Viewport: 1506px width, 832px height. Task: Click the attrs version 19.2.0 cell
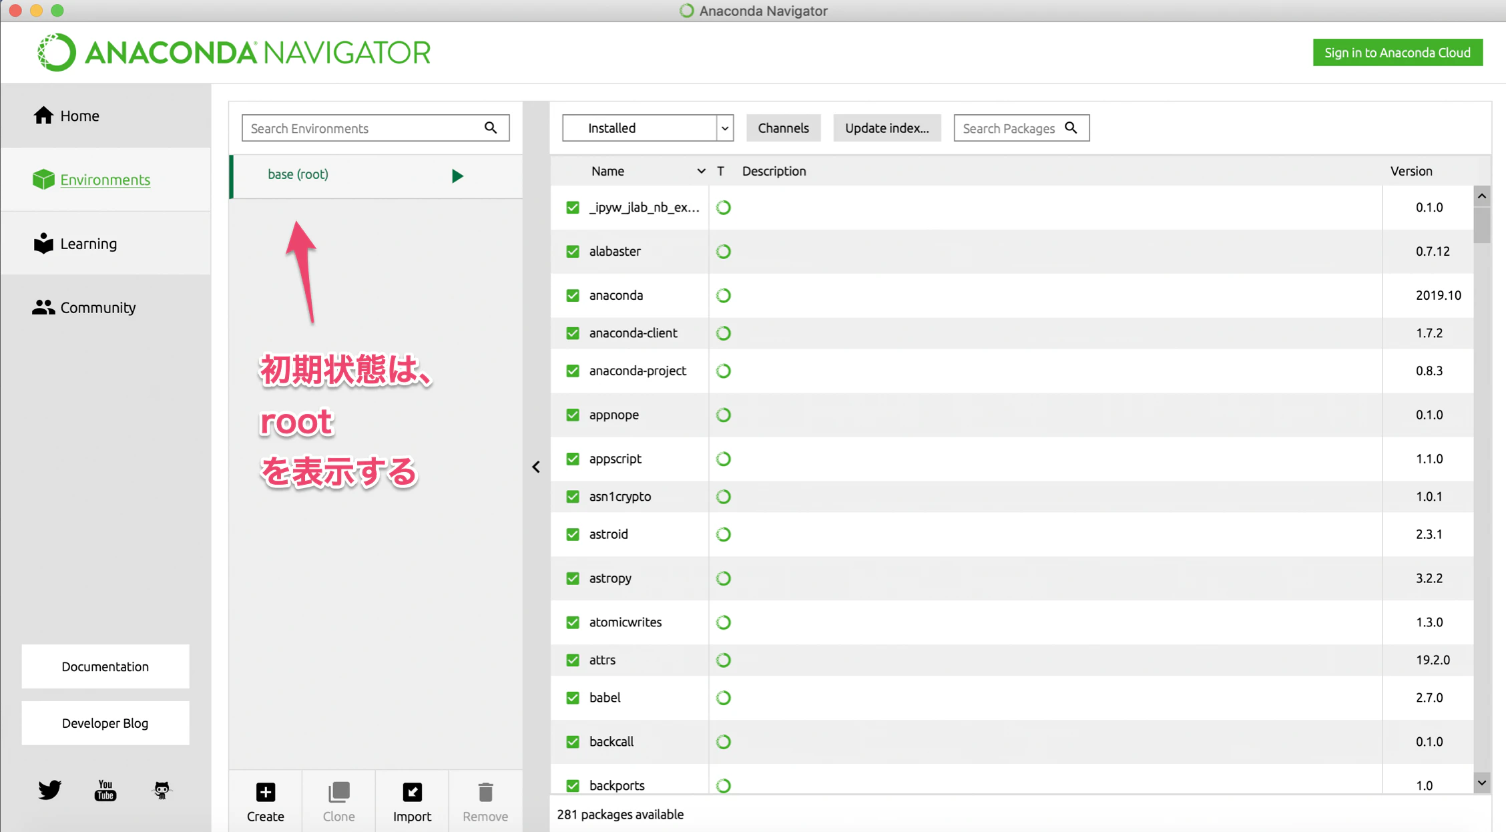click(x=1433, y=660)
